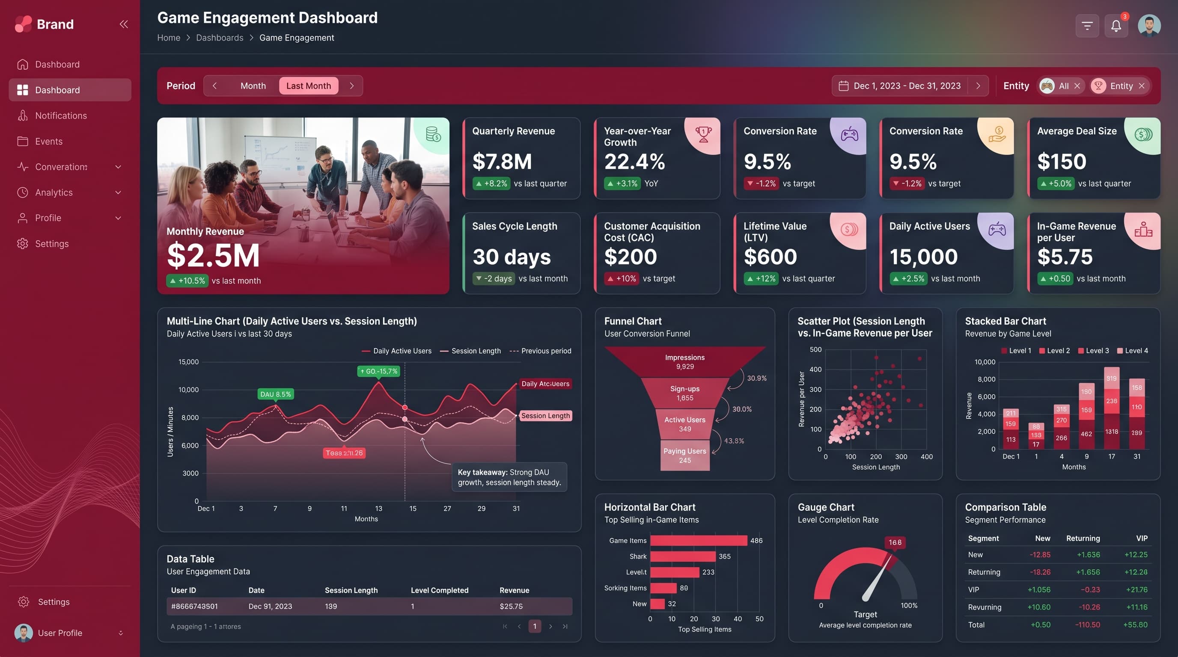Sort data table by Session Length header

point(351,590)
